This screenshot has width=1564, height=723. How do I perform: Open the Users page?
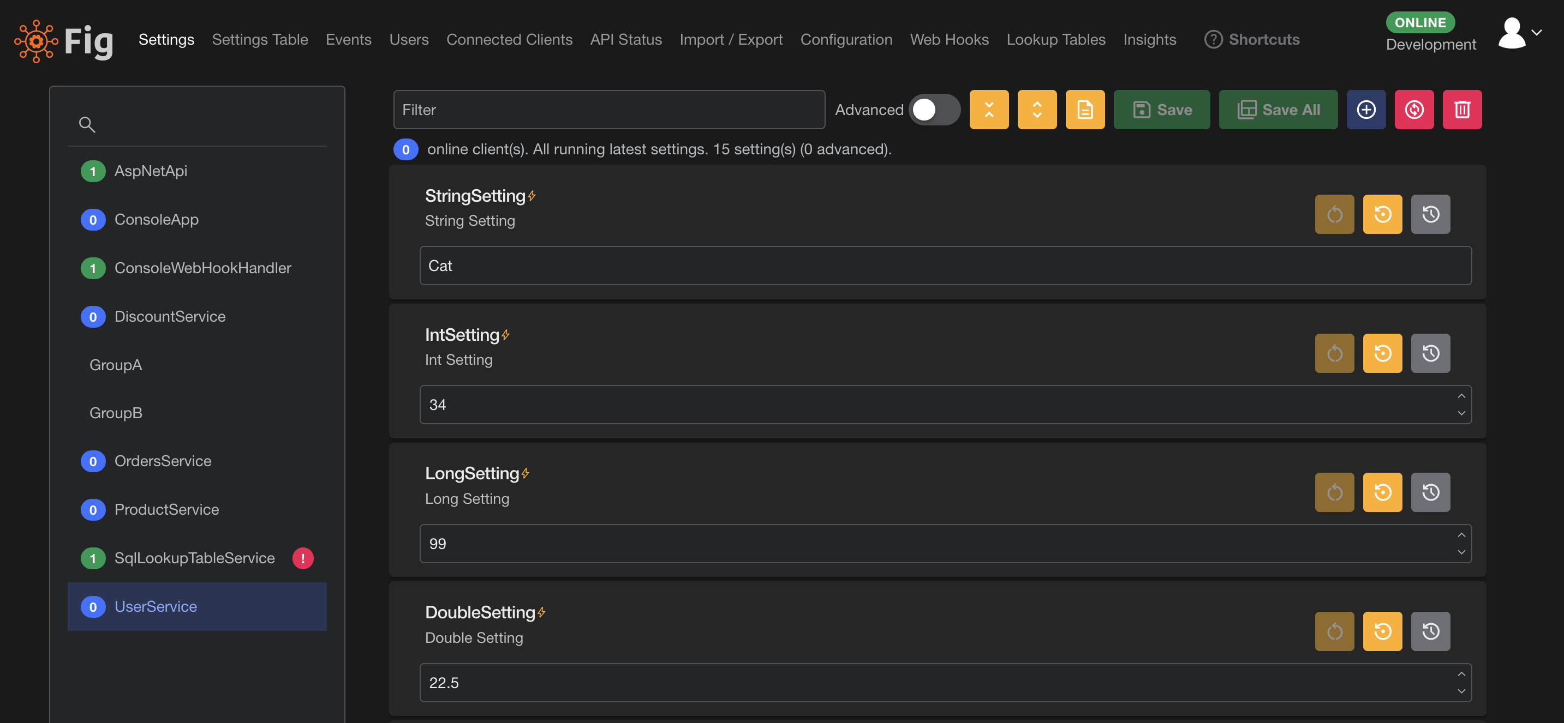(409, 39)
